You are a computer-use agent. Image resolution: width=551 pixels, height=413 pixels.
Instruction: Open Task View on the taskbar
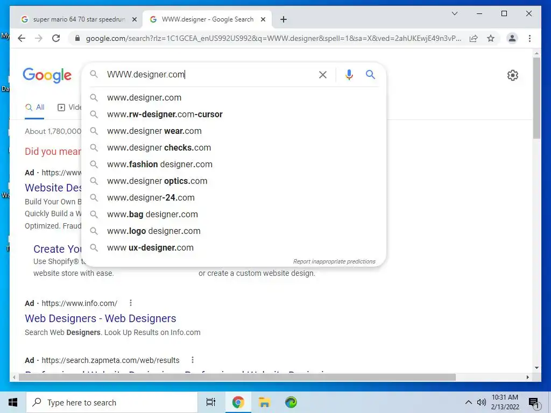(211, 402)
